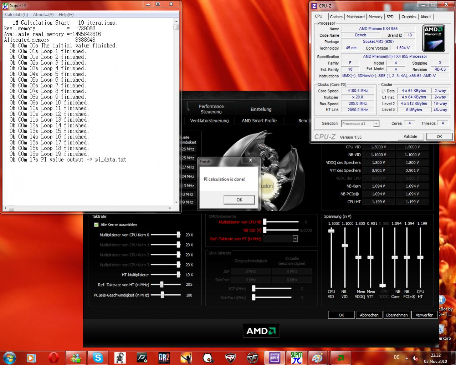Click the Validate button in CPU-Z

[x=410, y=137]
